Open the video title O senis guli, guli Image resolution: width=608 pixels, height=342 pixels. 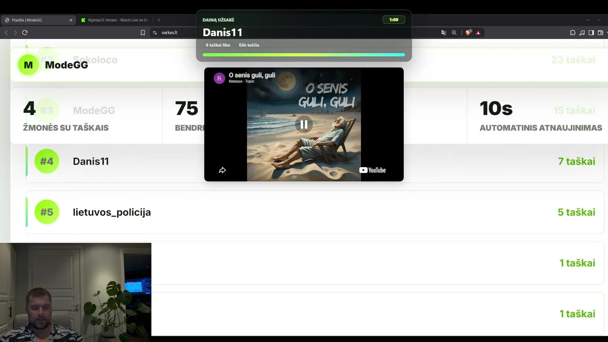252,75
